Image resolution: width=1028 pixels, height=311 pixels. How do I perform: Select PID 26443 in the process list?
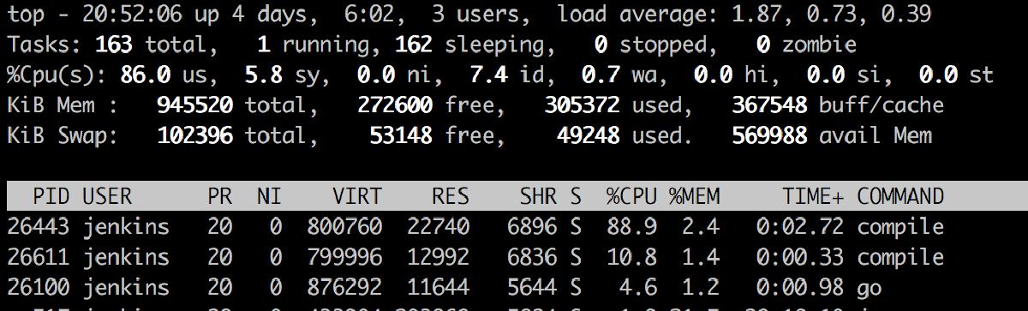point(39,227)
